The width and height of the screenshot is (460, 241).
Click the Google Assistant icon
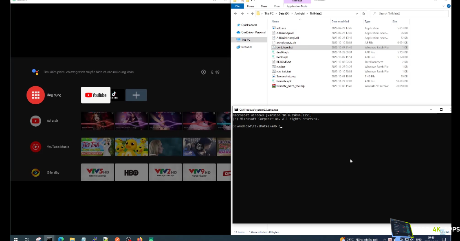pyautogui.click(x=35, y=72)
